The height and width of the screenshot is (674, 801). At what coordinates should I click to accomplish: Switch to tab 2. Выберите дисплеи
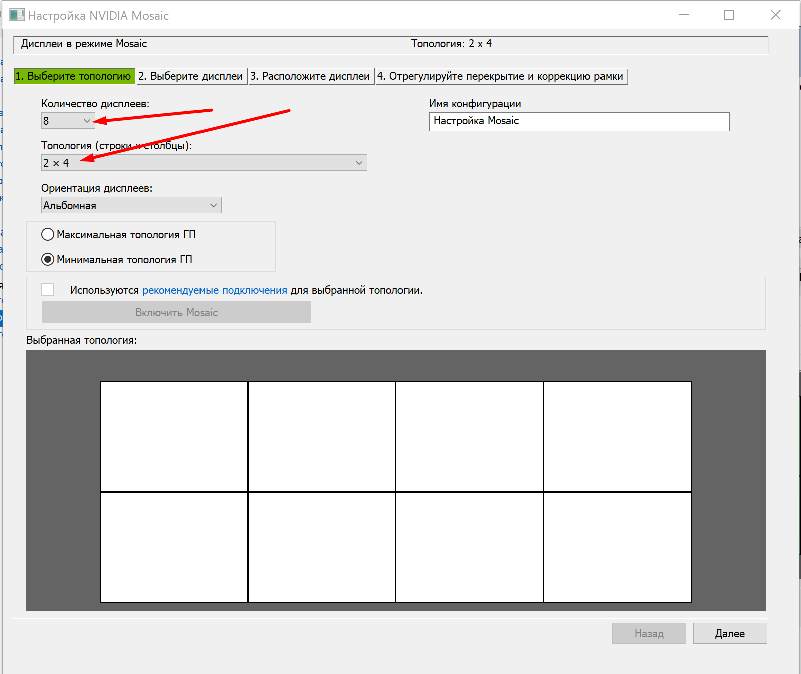coord(191,76)
